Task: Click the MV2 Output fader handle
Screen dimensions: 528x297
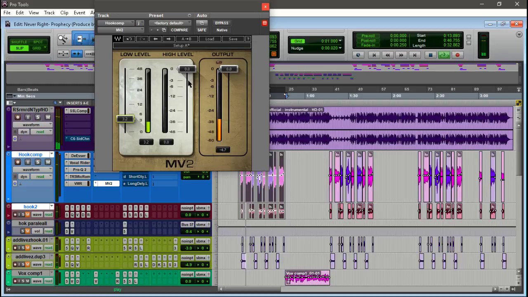Action: click(229, 69)
